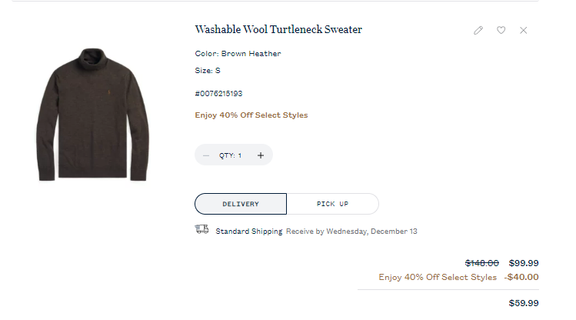This screenshot has width=576, height=320.
Task: Switch to the Pick Up option
Action: tap(332, 204)
